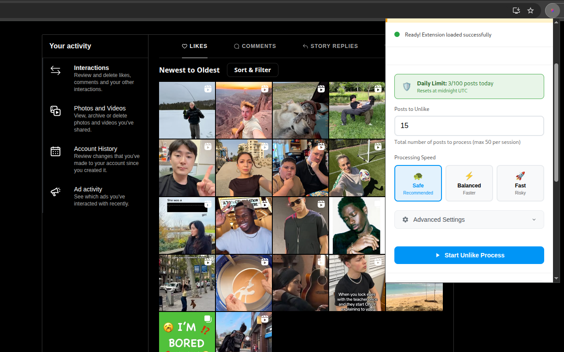
Task: Click the install app icon in address bar
Action: pos(516,11)
